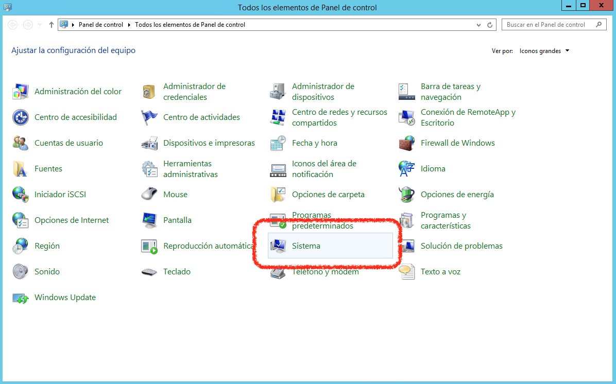Click Todos los elementos de Panel de control breadcrumb
This screenshot has width=616, height=384.
tap(190, 25)
